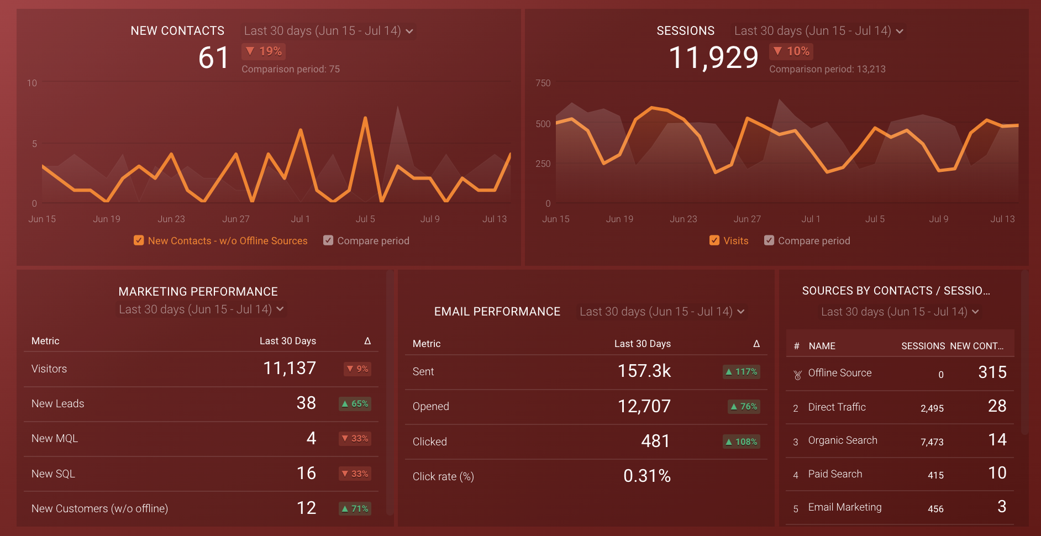This screenshot has width=1041, height=536.
Task: Select the Clicked email metric row
Action: [586, 442]
